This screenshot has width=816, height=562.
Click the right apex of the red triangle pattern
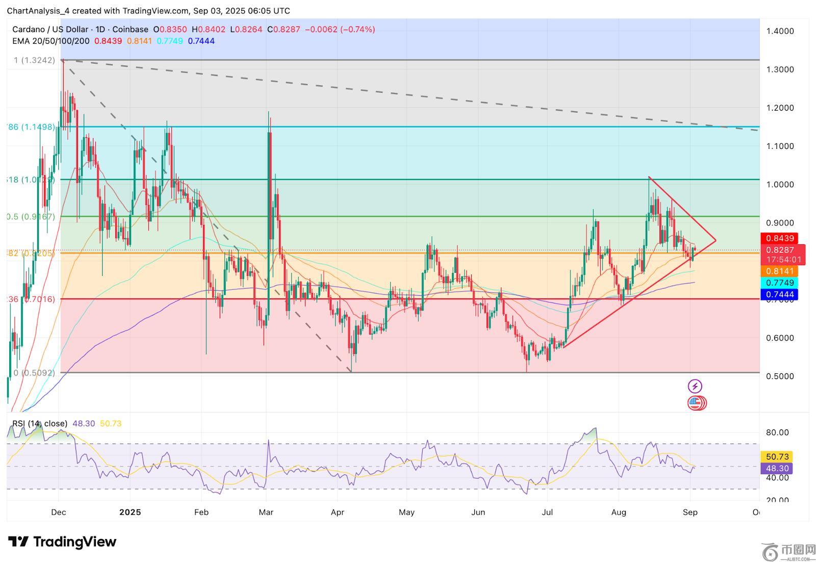tap(716, 240)
